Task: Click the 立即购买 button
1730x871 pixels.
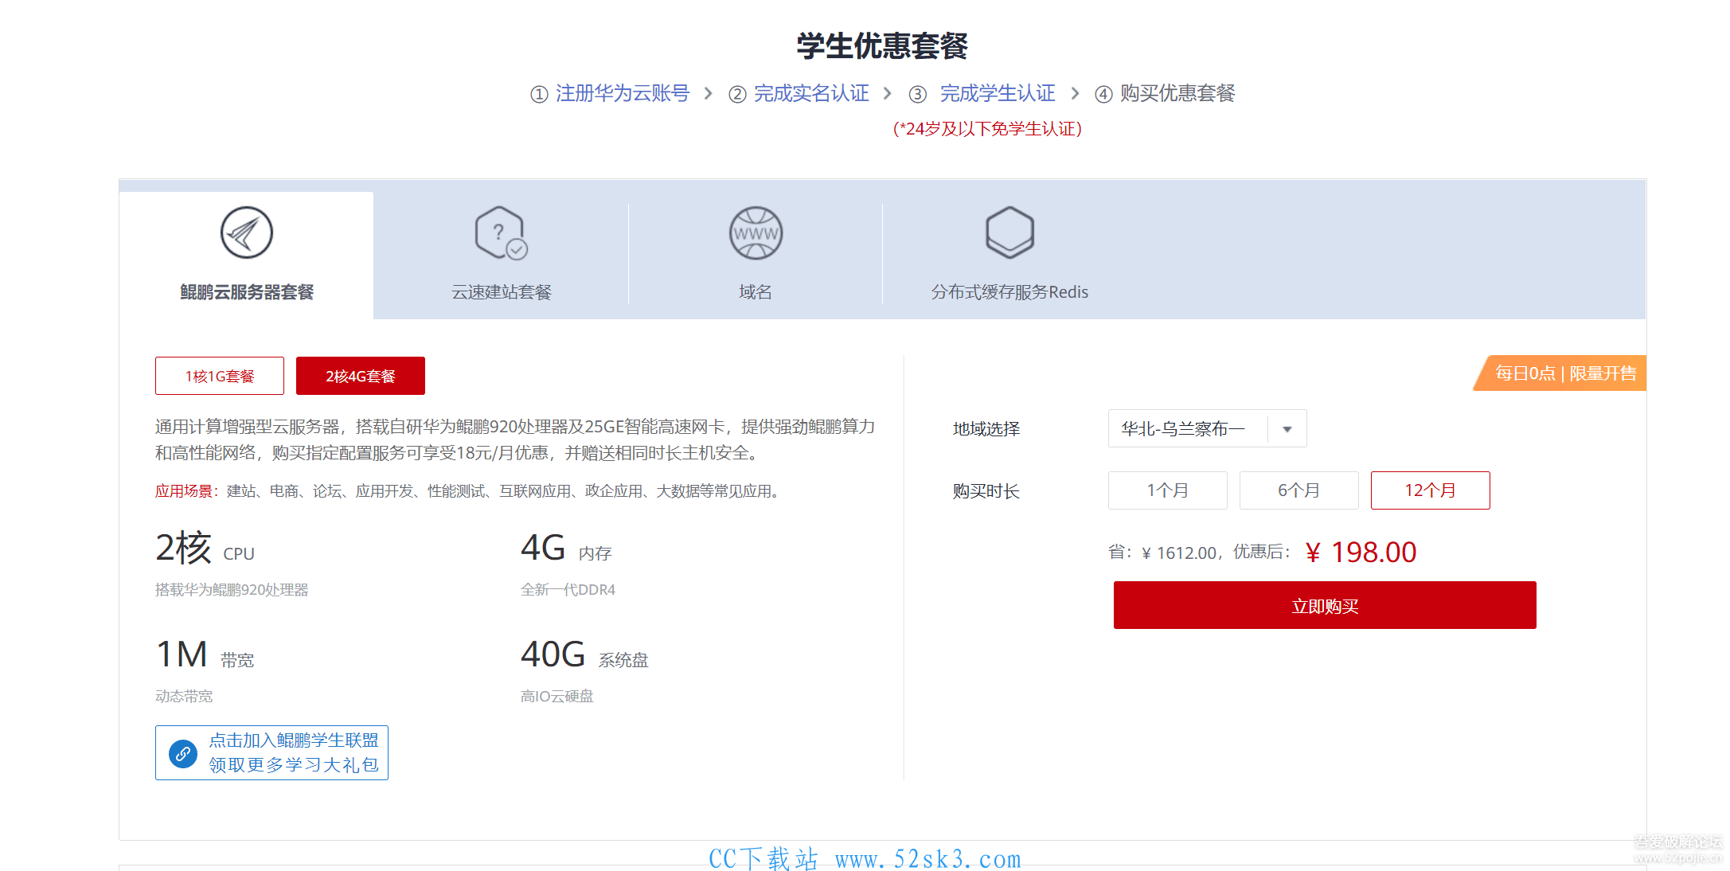Action: click(x=1325, y=605)
